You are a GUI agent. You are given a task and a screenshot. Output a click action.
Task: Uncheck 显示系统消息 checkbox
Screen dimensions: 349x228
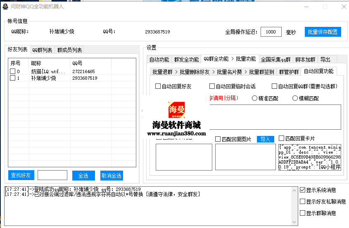click(302, 190)
